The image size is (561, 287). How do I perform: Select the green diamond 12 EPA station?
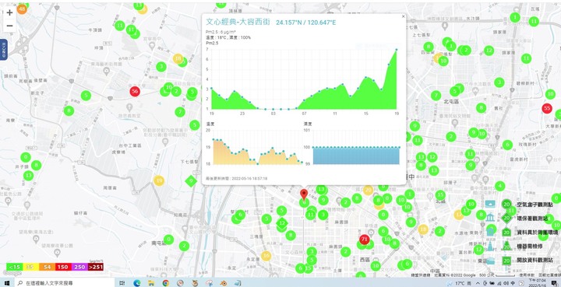[282, 223]
